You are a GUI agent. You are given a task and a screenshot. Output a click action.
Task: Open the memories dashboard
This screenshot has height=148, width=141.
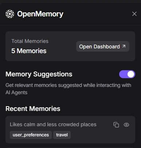(103, 47)
